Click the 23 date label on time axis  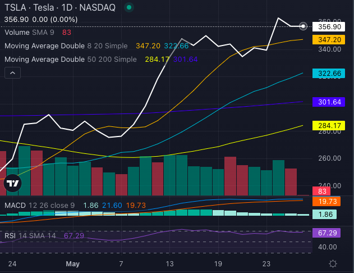tap(266, 264)
